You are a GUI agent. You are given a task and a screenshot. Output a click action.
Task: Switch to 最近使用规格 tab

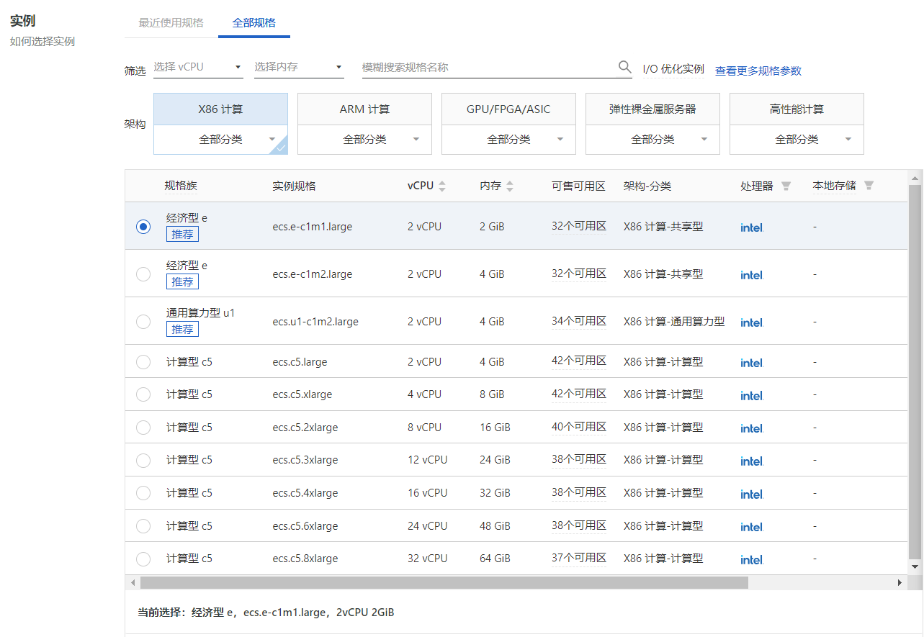171,22
